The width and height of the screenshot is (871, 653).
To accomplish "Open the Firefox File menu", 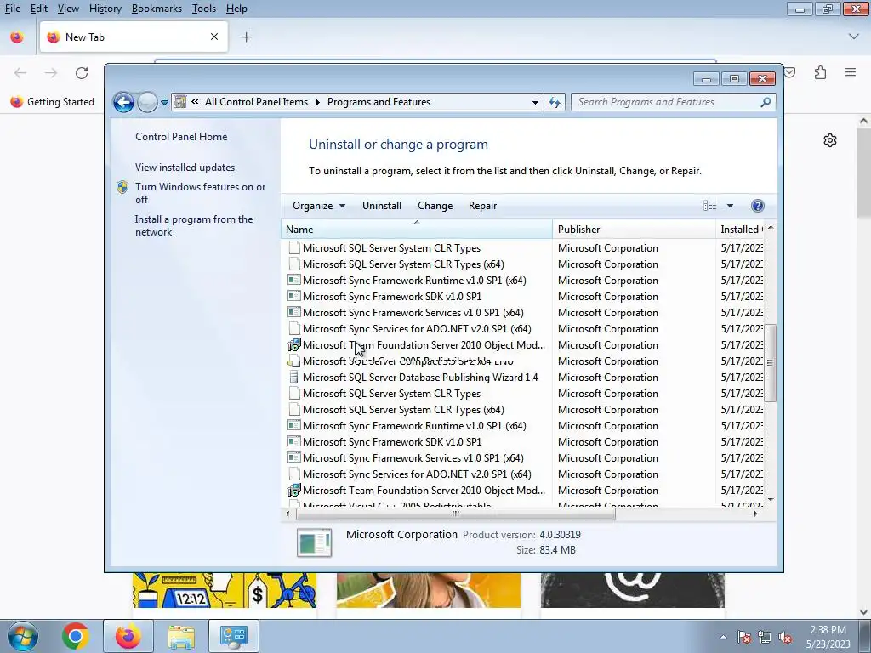I will (12, 9).
